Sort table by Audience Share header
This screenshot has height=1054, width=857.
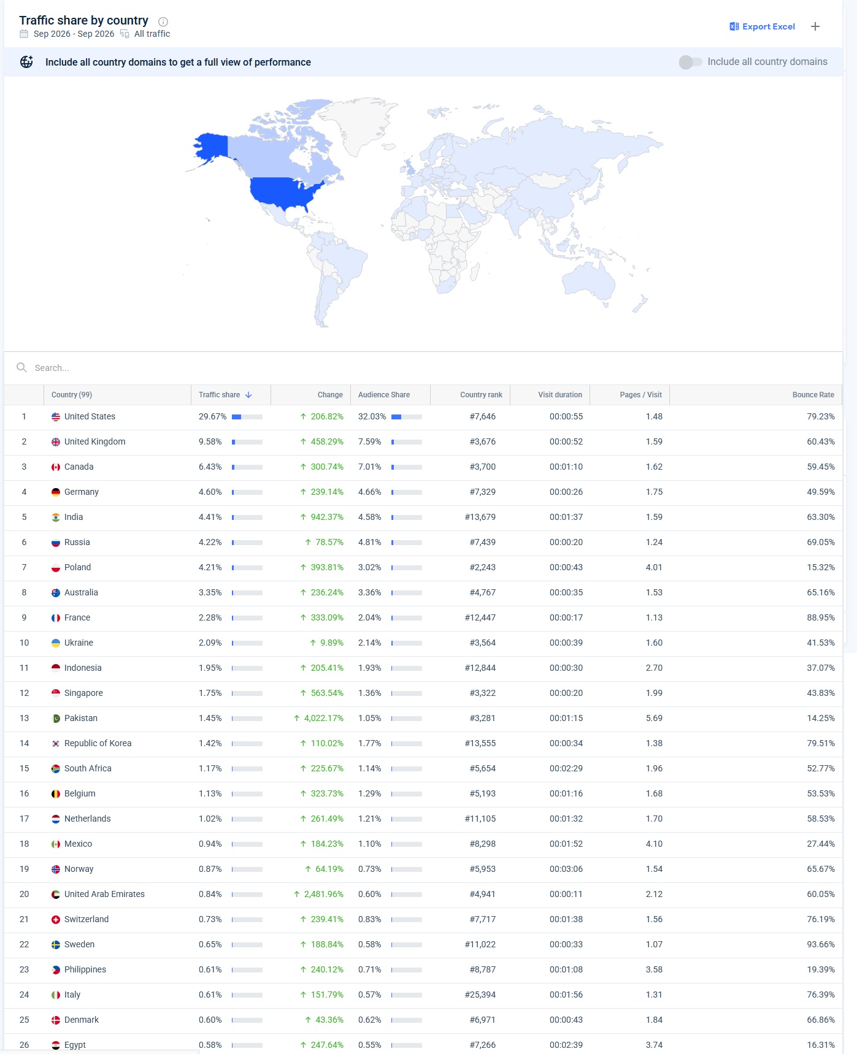pyautogui.click(x=384, y=395)
